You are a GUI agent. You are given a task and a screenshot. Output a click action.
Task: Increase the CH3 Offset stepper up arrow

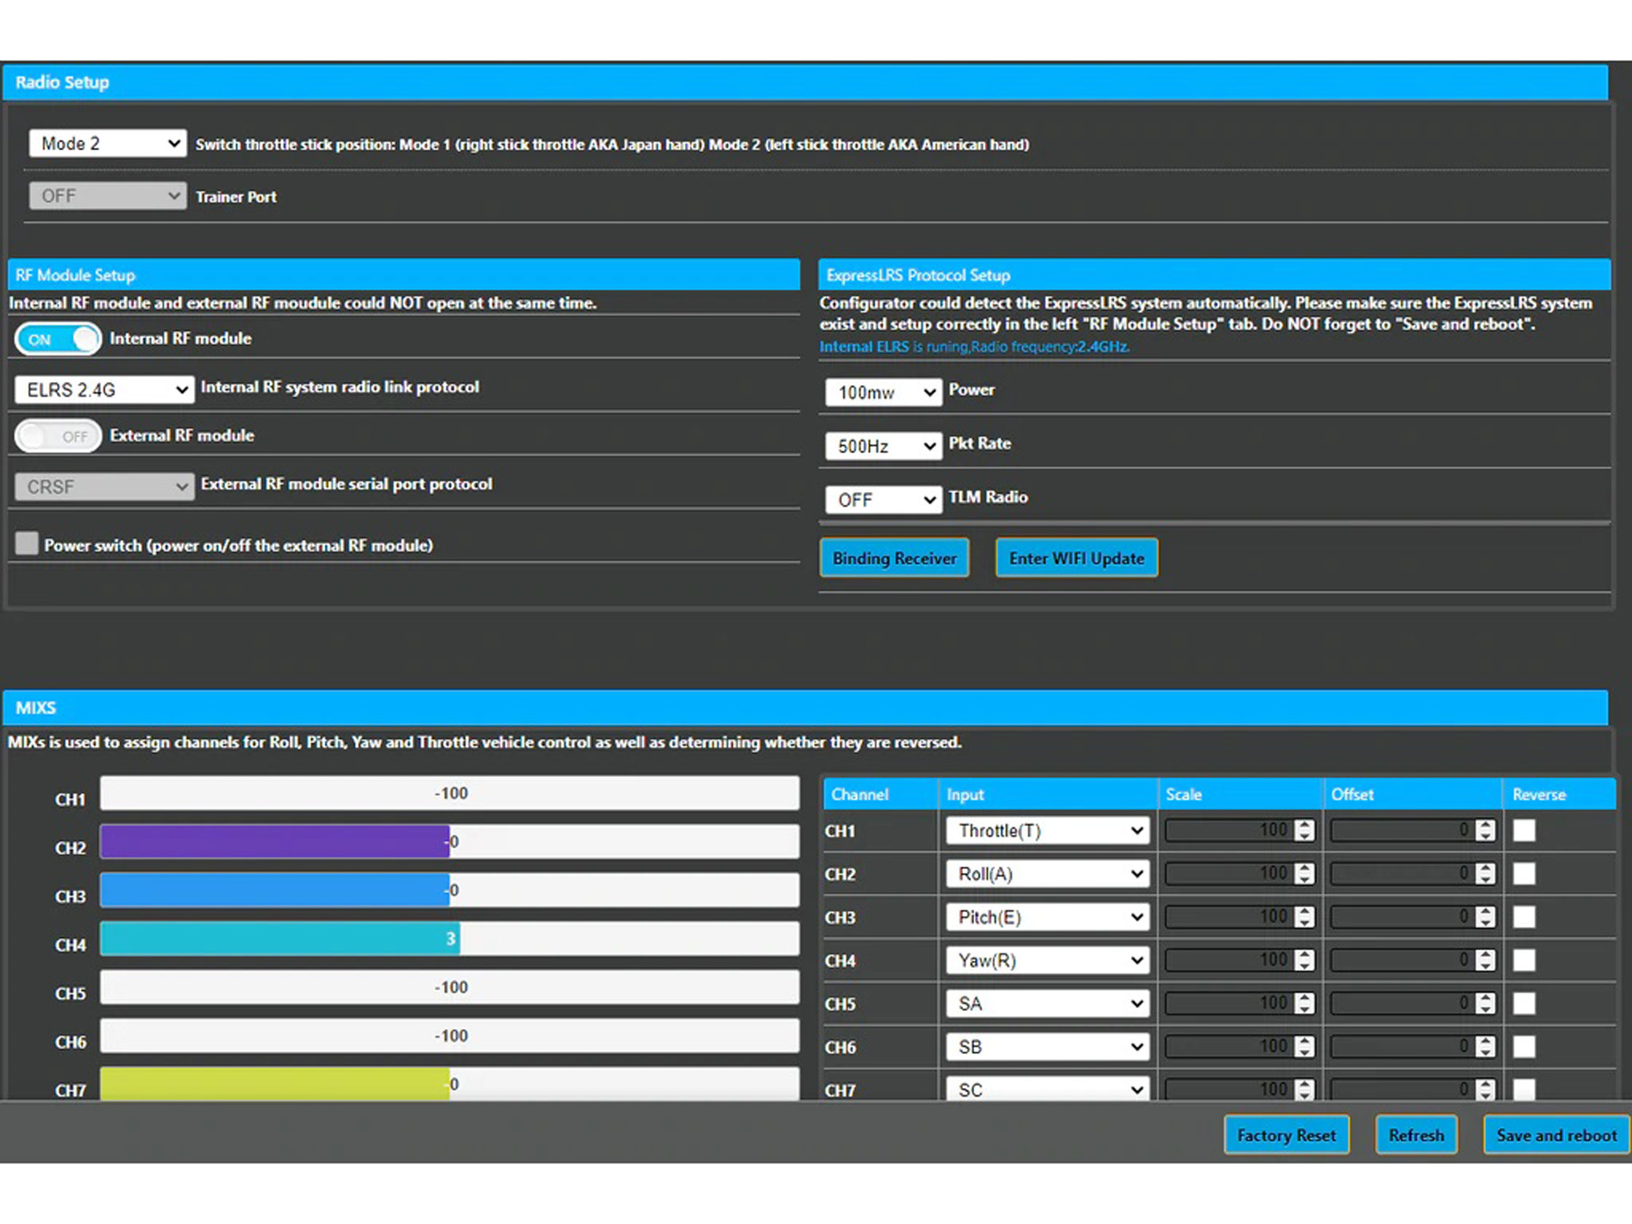click(x=1485, y=911)
